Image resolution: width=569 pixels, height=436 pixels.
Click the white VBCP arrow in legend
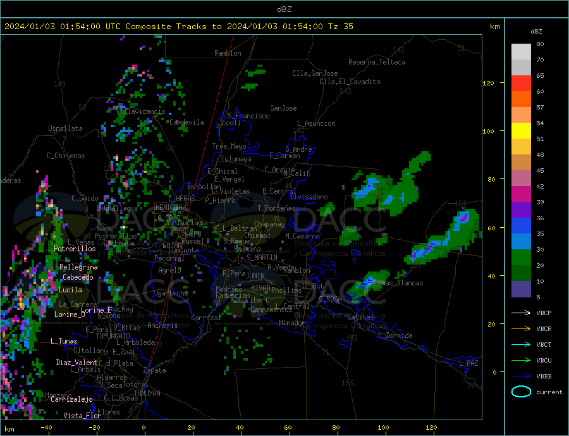[x=521, y=313]
